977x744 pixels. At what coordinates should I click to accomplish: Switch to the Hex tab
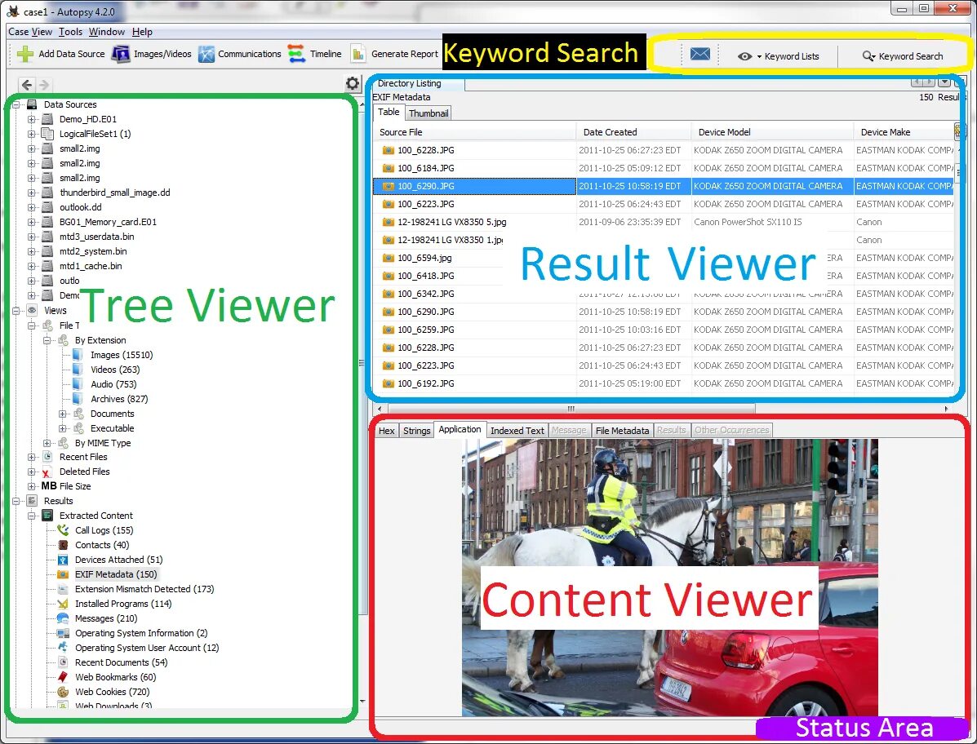tap(386, 430)
